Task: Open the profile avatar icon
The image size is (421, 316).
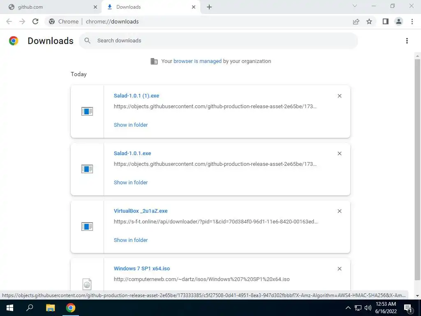Action: point(399,21)
